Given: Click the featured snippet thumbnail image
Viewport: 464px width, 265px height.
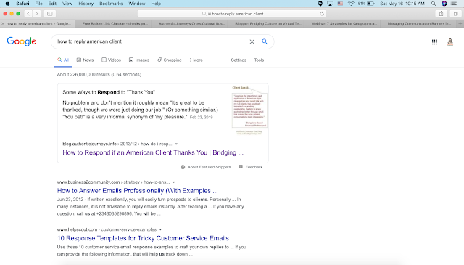Looking at the screenshot, I should [249, 110].
